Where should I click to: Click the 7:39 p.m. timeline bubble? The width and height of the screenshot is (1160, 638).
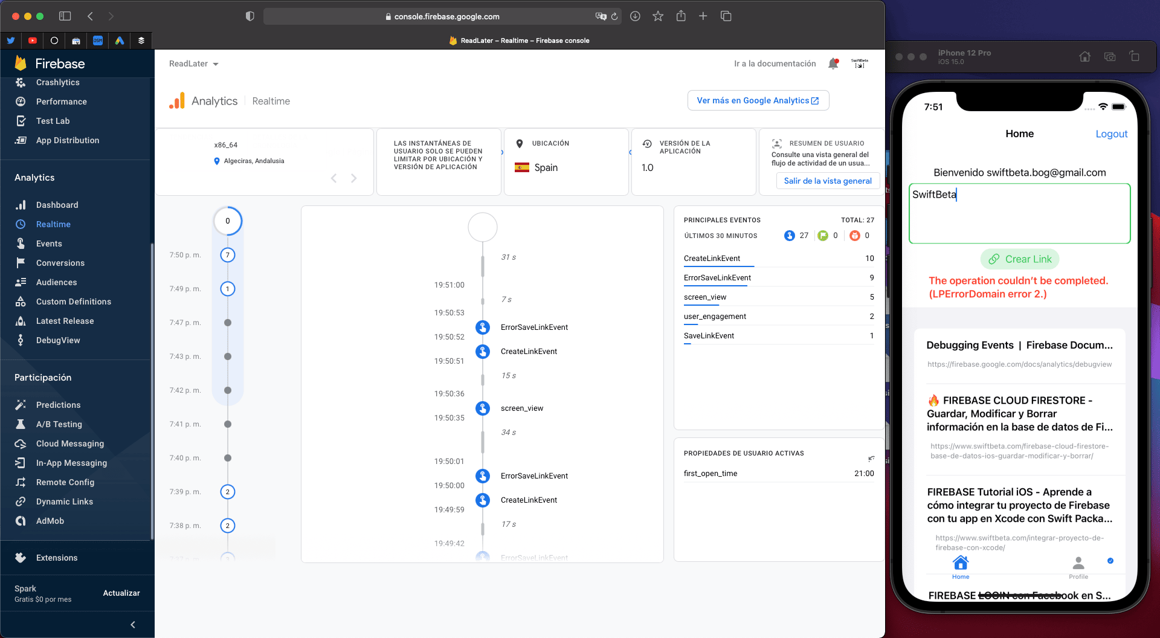click(228, 492)
